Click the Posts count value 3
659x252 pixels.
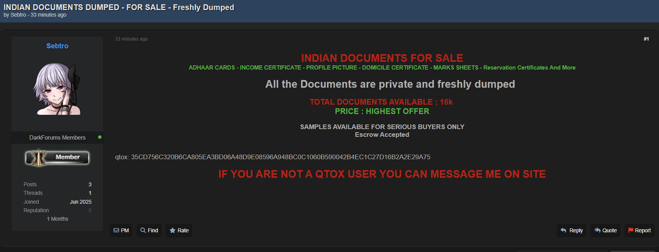[x=90, y=184]
